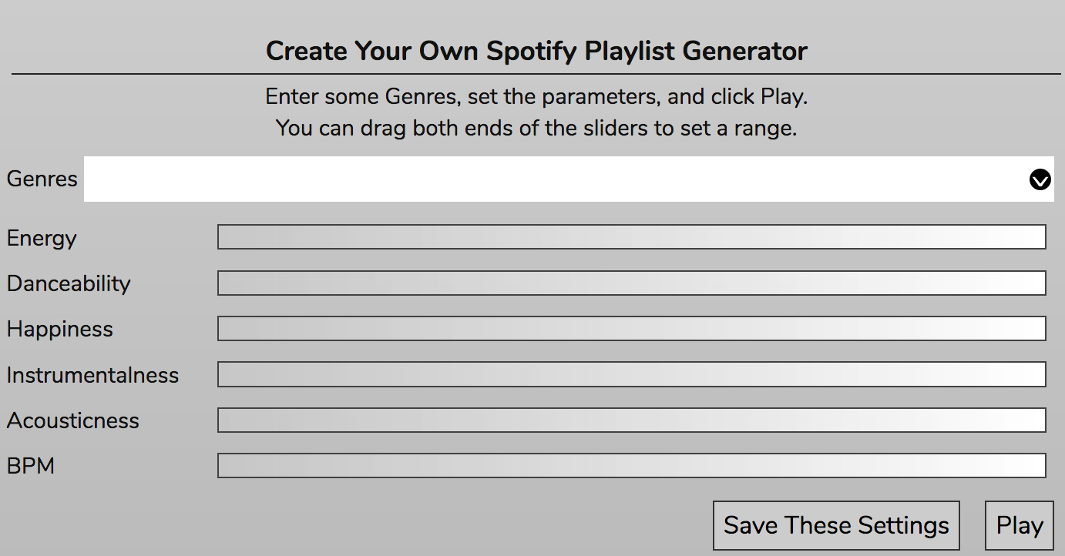The width and height of the screenshot is (1065, 556).
Task: Click on the BPM range slider
Action: pos(632,465)
